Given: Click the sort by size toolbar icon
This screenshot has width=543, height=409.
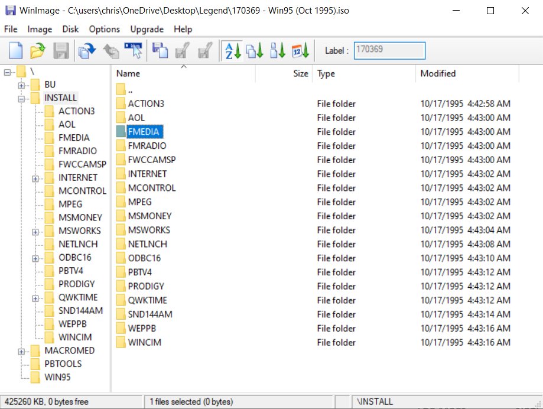Looking at the screenshot, I should tap(277, 51).
